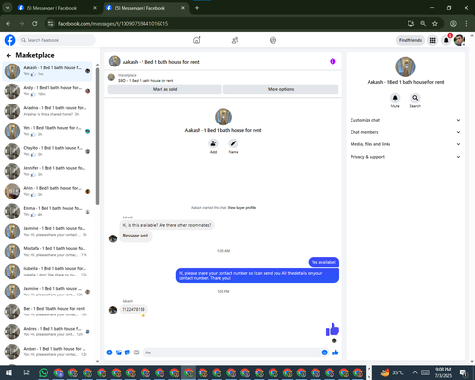Open WhatsApp from the taskbar
This screenshot has height=380, width=475.
[x=44, y=372]
